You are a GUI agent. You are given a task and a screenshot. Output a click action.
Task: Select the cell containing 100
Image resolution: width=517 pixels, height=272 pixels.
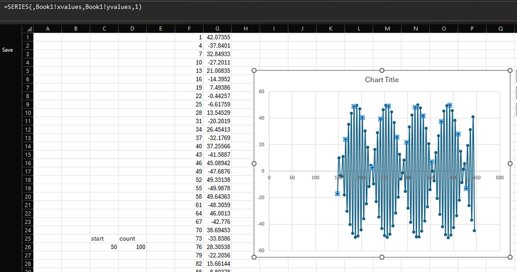[132, 247]
